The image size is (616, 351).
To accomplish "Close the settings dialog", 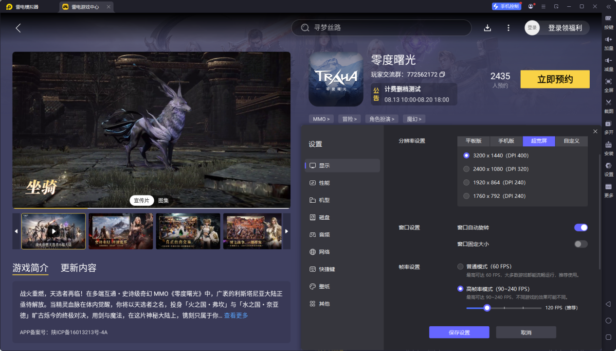I will 595,131.
